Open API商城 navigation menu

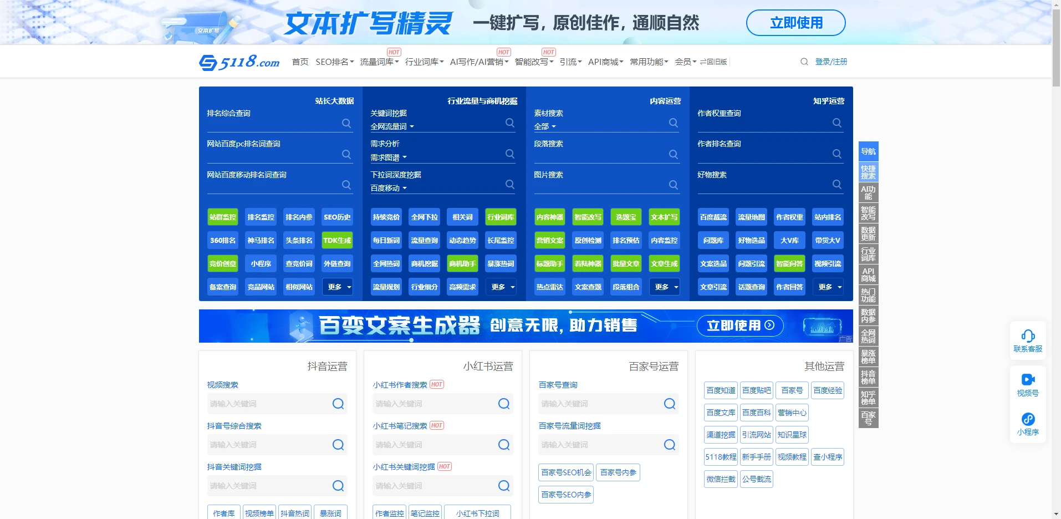606,62
